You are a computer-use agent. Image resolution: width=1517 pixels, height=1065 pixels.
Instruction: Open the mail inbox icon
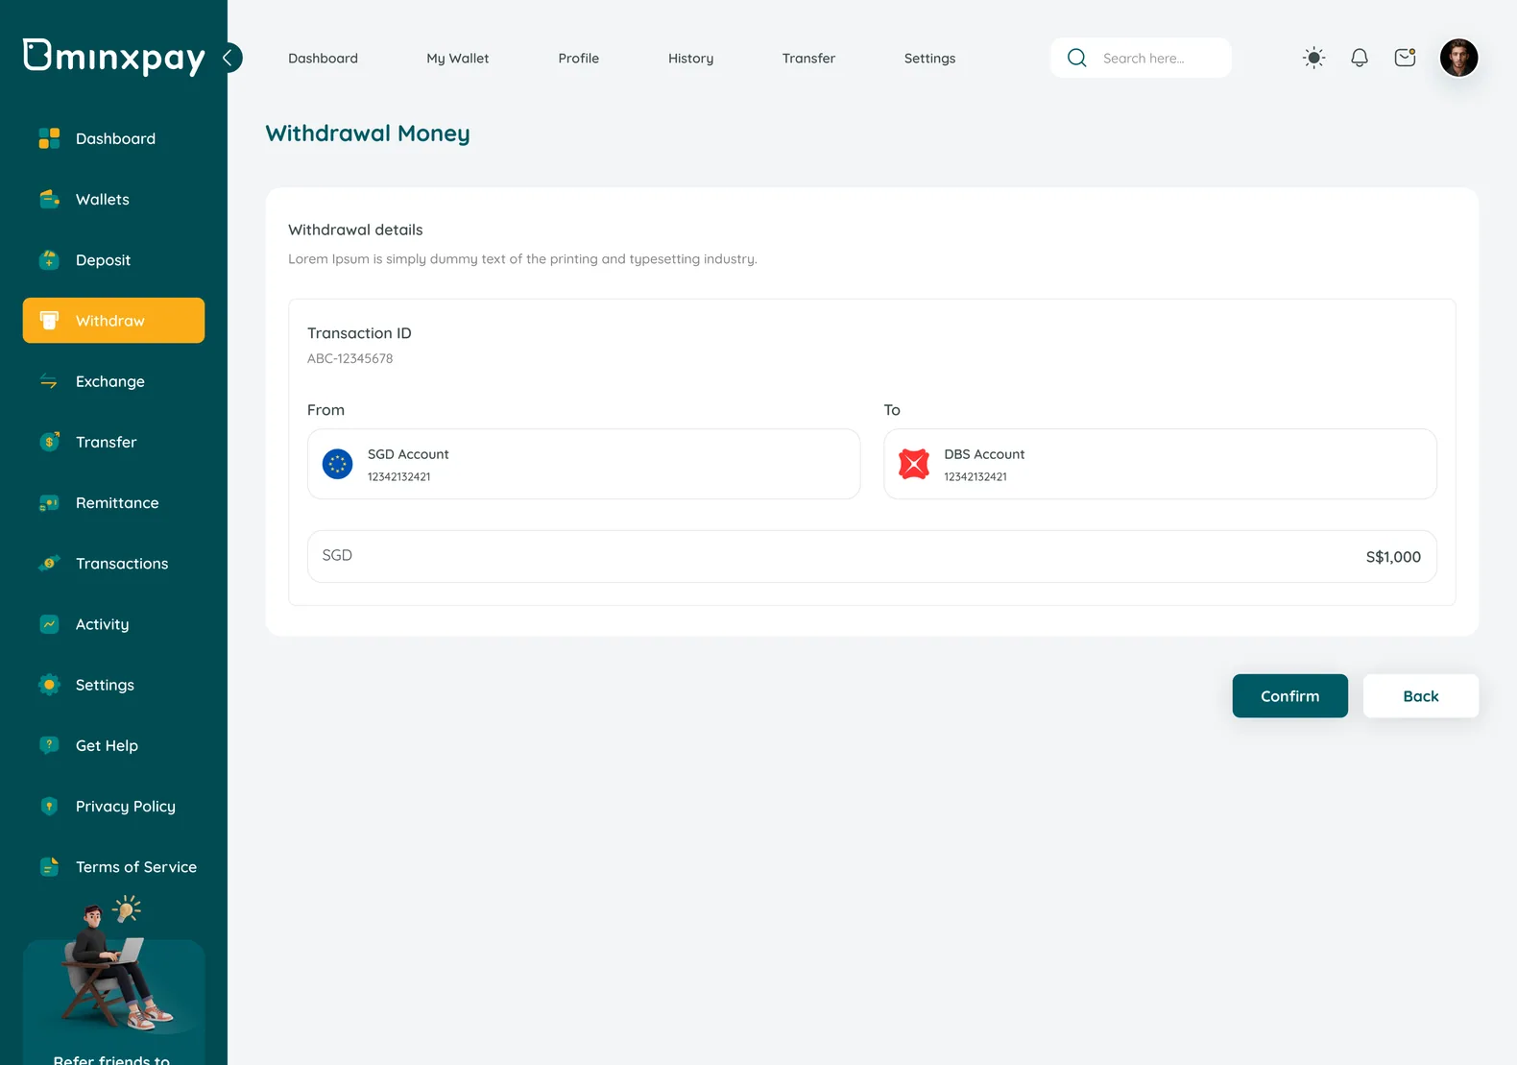1405,58
